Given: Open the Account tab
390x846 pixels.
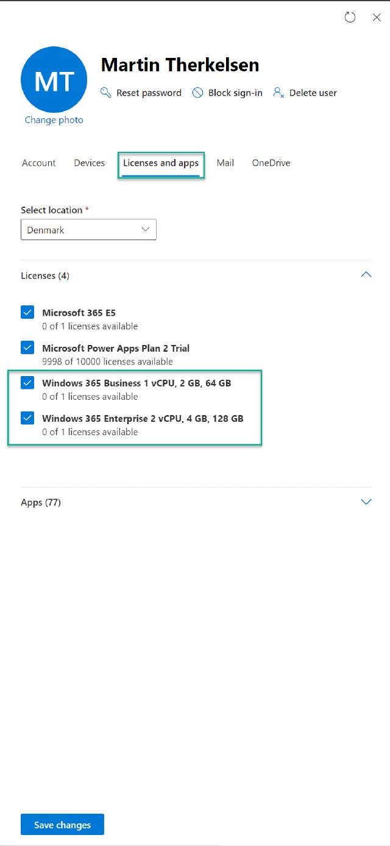Looking at the screenshot, I should (39, 163).
